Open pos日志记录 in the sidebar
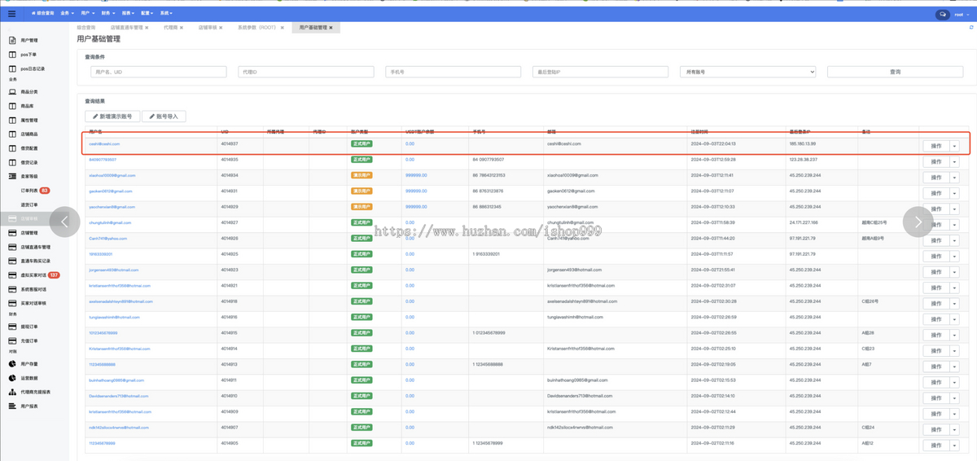The width and height of the screenshot is (977, 461). [33, 69]
